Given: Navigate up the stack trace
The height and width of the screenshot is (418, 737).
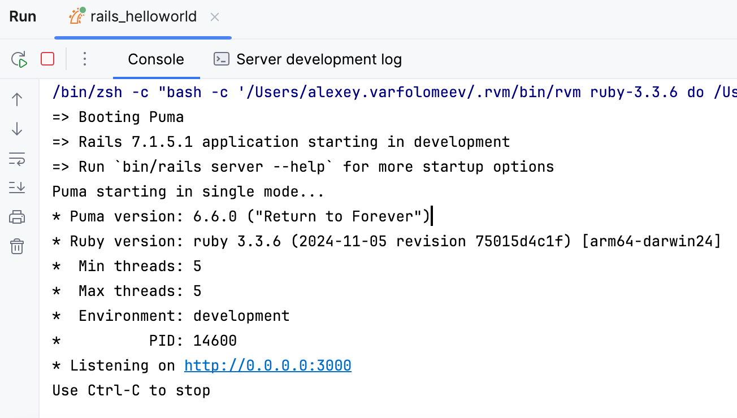Looking at the screenshot, I should [x=17, y=98].
